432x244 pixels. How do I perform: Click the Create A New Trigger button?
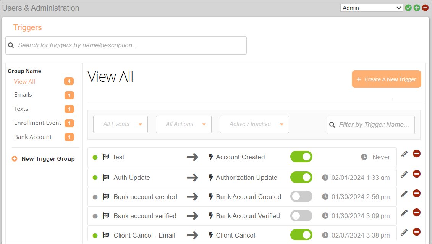tap(386, 79)
